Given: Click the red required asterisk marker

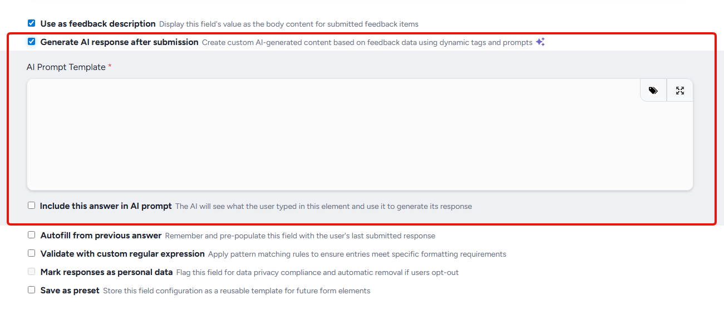Looking at the screenshot, I should click(x=110, y=67).
